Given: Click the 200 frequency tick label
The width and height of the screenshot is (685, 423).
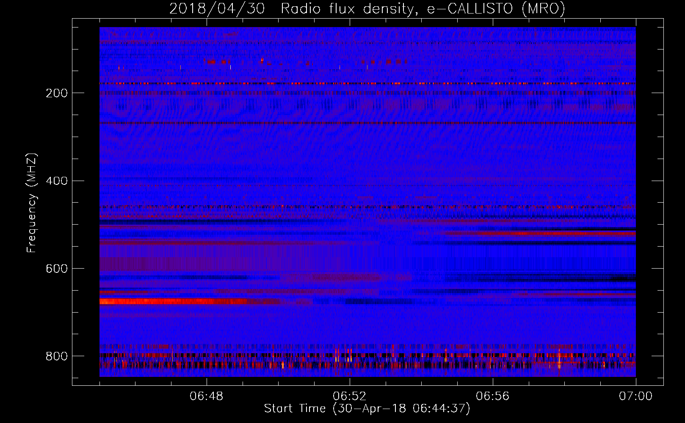Looking at the screenshot, I should click(x=57, y=93).
